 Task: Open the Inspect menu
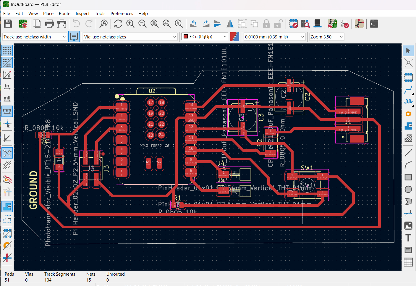[x=82, y=14]
